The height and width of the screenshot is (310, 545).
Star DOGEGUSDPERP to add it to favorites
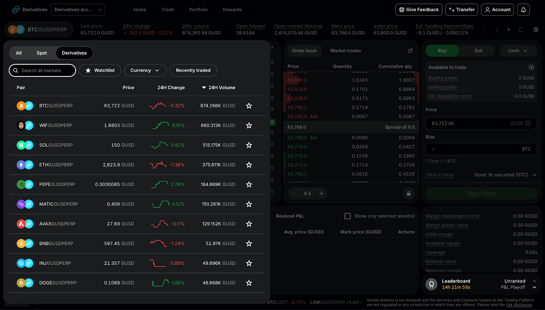pos(249,283)
